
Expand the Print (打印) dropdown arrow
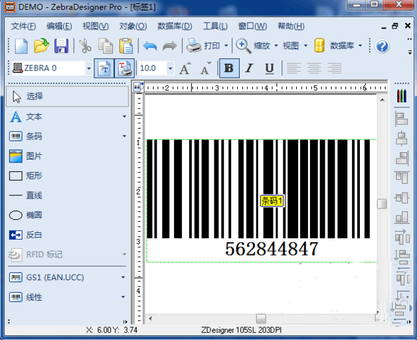226,46
